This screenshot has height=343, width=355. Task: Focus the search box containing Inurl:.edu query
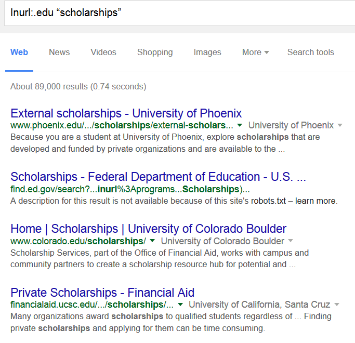tap(179, 12)
